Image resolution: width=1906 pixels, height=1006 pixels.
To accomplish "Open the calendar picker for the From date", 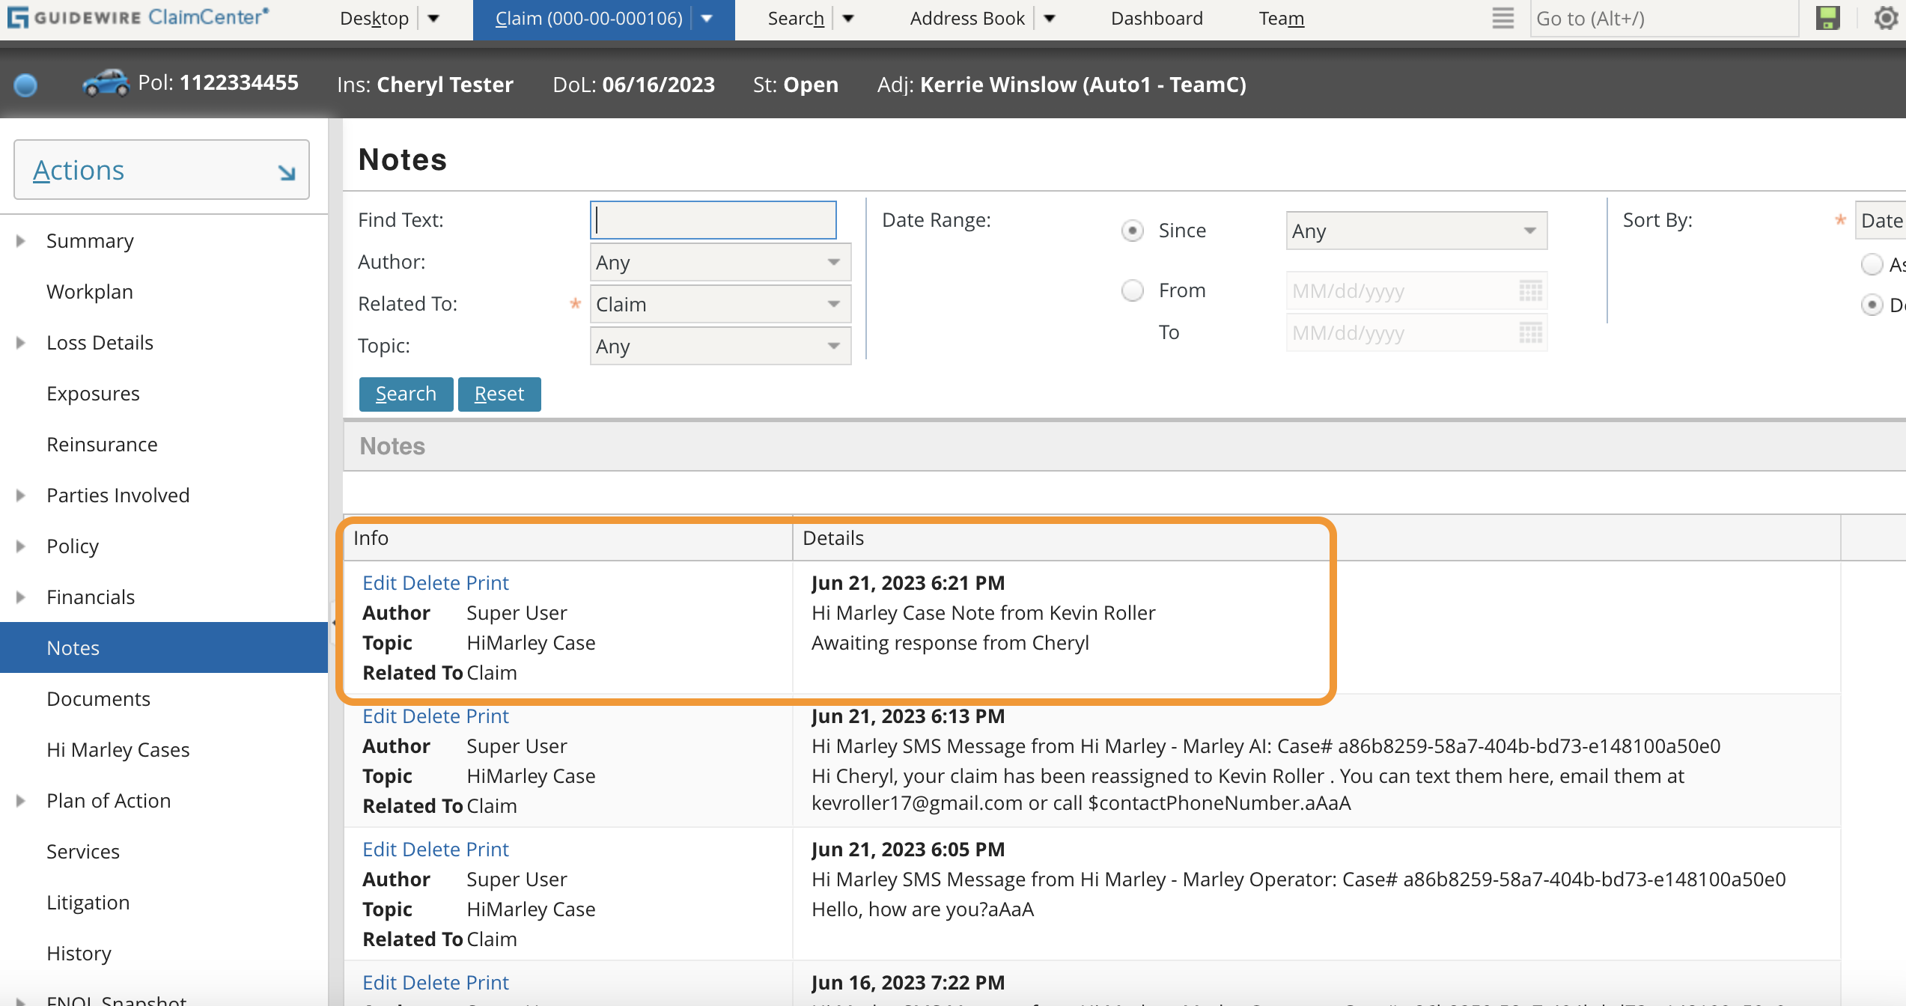I will pyautogui.click(x=1530, y=291).
